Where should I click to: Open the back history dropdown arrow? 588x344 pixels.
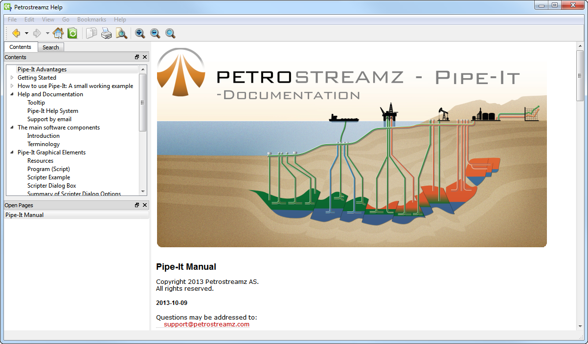pos(26,33)
